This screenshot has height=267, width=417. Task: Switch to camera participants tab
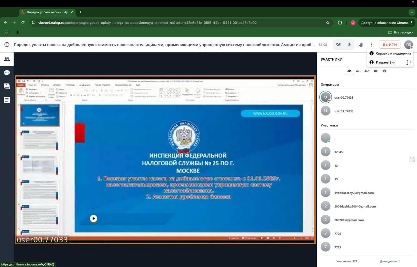376,71
